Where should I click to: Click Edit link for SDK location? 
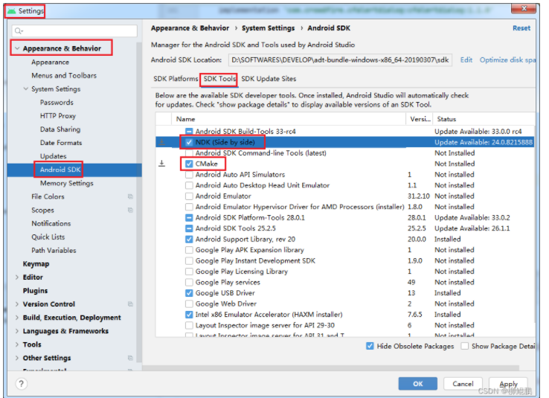pyautogui.click(x=466, y=60)
